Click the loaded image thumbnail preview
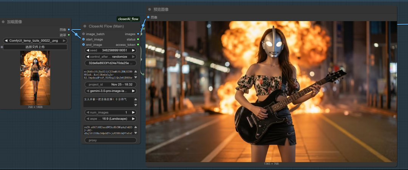Screen dimensions: 408x170 click(35, 77)
